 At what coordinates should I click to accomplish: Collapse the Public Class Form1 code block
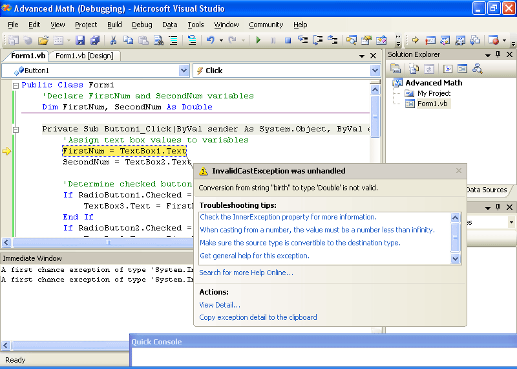[x=16, y=85]
